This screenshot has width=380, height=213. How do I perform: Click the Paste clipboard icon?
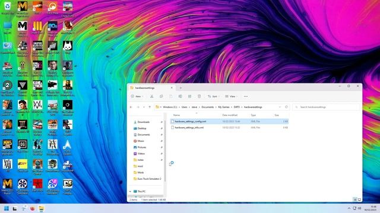pos(170,96)
